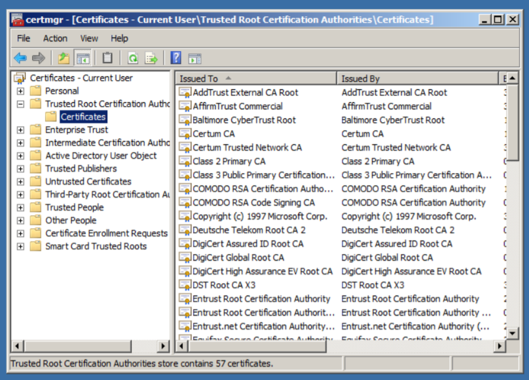The height and width of the screenshot is (380, 529).
Task: Click the Refresh toolbar icon
Action: [x=132, y=58]
